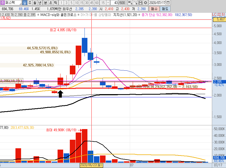The height and width of the screenshot is (168, 226).
Task: Switch to monthly (월) chart period
Action: pos(35,3)
